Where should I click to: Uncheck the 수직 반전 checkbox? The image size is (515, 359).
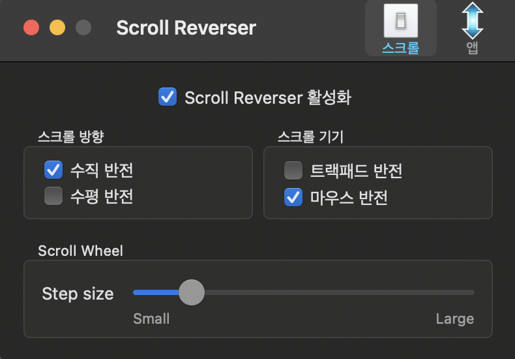pos(53,170)
